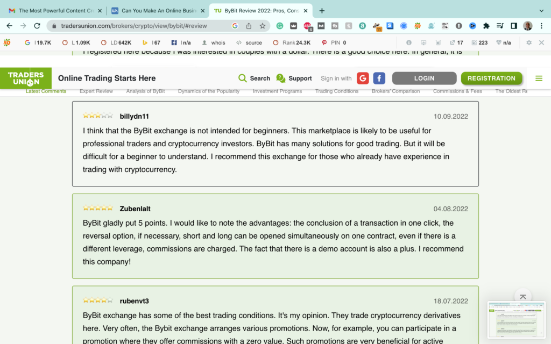
Task: Reload the current page
Action: tap(37, 26)
